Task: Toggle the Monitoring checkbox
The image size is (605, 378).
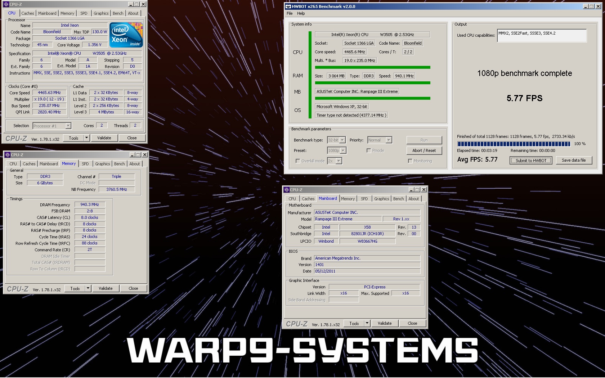Action: [x=410, y=161]
